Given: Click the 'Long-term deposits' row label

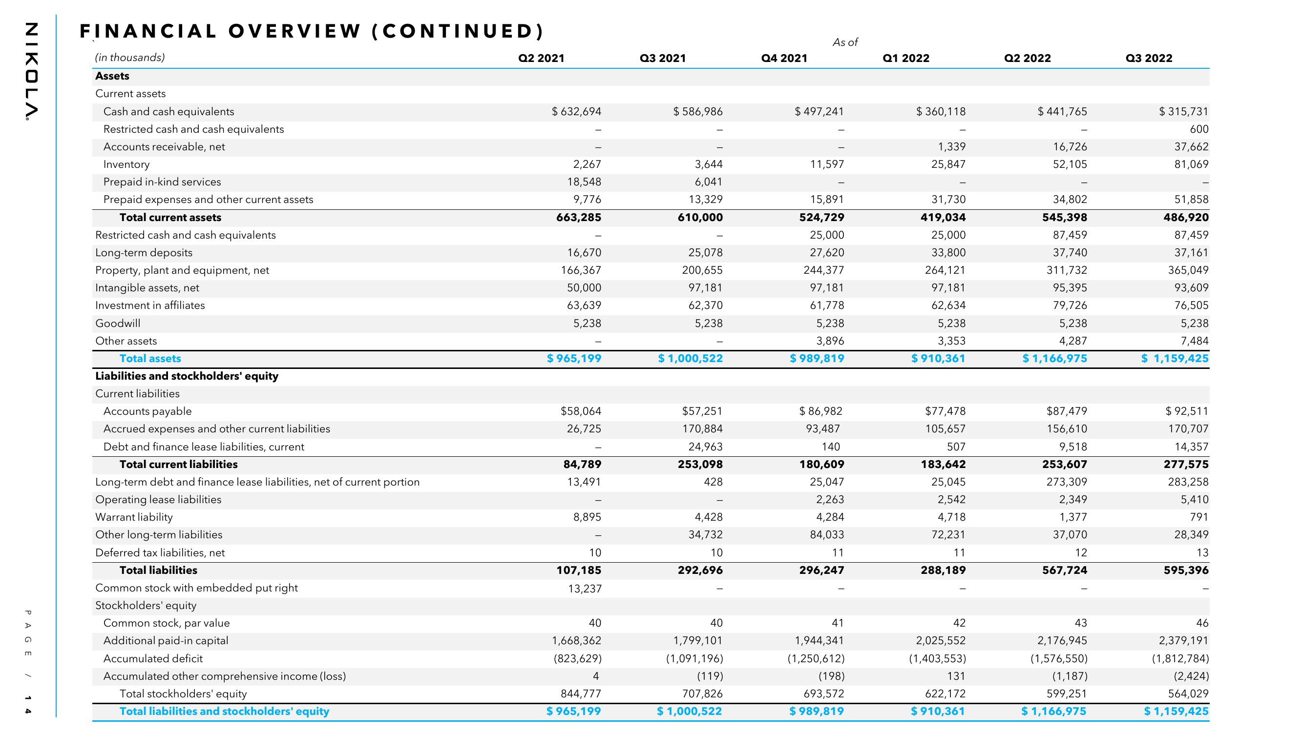Looking at the screenshot, I should point(144,253).
